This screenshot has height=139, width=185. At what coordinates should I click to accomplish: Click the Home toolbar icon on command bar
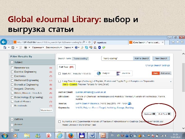tap(5, 48)
